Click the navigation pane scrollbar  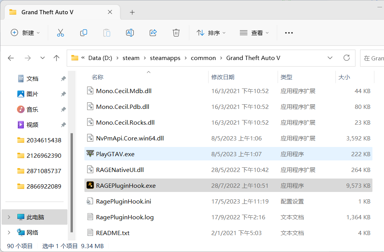pyautogui.click(x=71, y=182)
